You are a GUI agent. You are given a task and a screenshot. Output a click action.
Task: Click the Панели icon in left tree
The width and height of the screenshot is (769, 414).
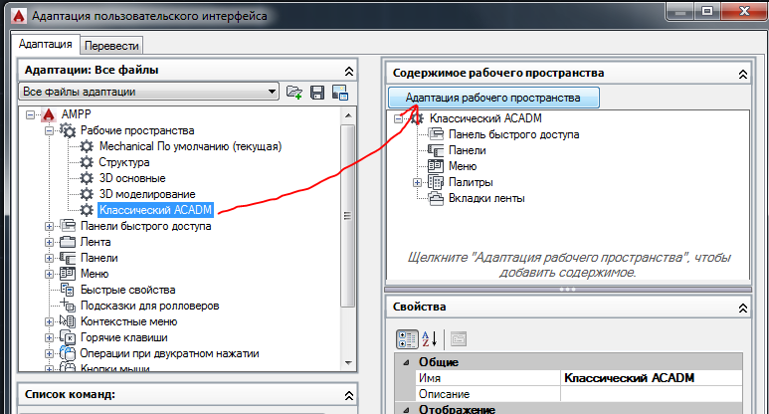pyautogui.click(x=68, y=258)
